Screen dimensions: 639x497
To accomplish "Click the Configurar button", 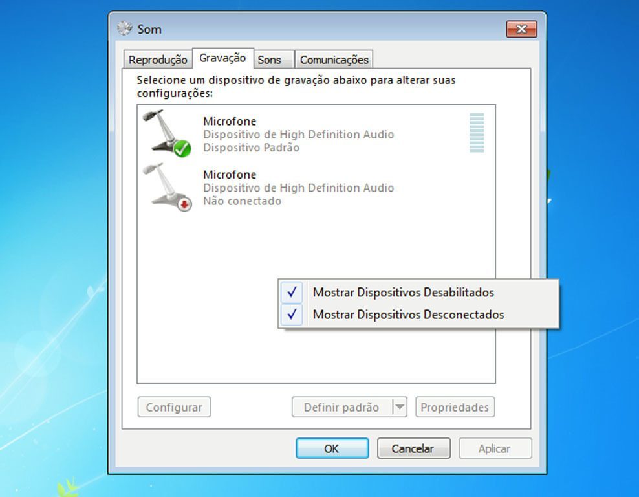I will [174, 407].
